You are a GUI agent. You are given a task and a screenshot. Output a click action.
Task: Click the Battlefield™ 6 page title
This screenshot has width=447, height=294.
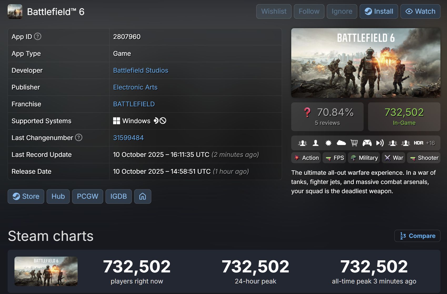(x=56, y=12)
